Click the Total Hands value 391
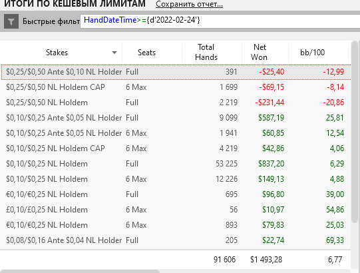 (231, 72)
